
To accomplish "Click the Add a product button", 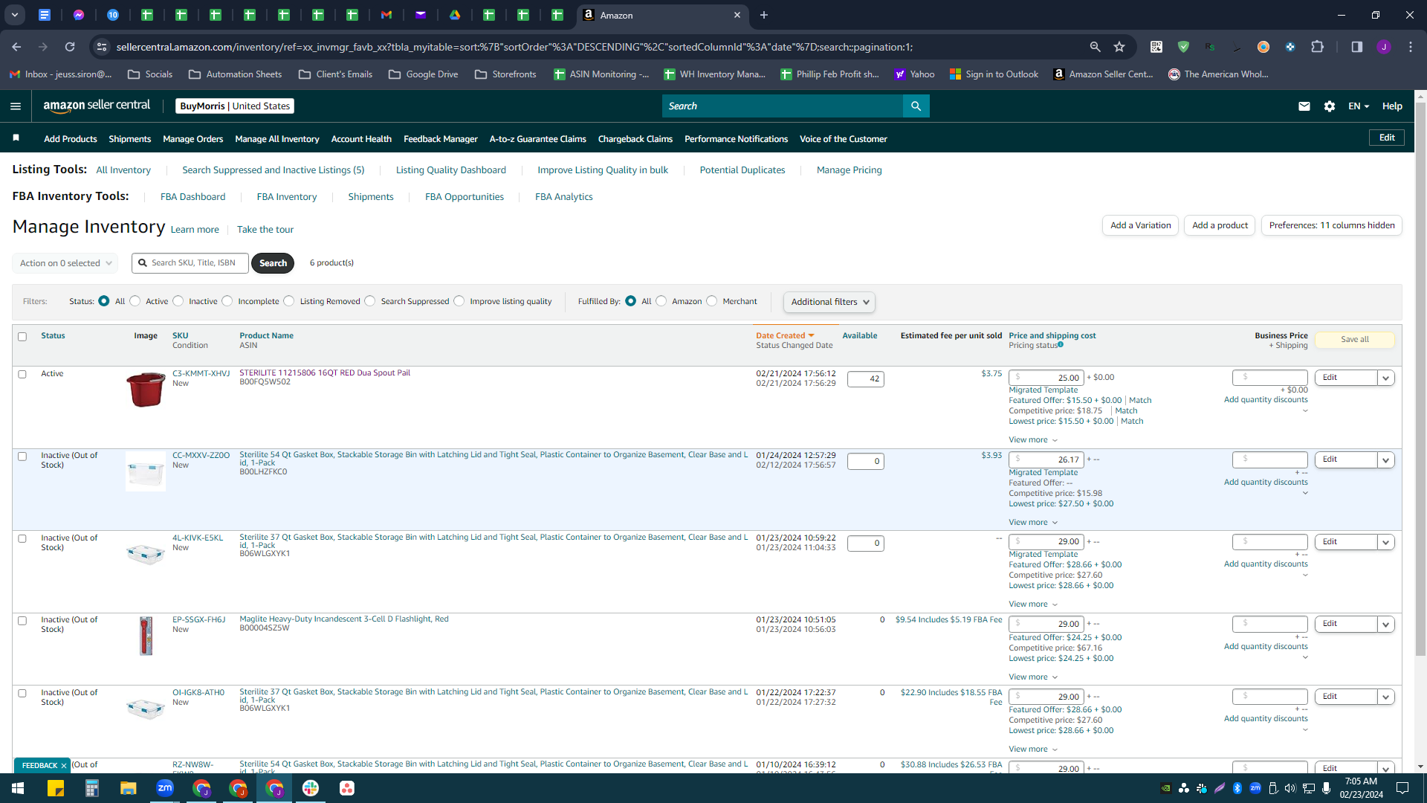I will coord(1220,225).
